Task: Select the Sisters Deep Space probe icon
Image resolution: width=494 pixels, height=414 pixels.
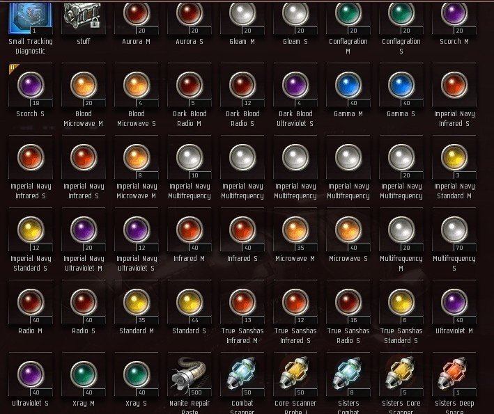Action: click(x=454, y=374)
